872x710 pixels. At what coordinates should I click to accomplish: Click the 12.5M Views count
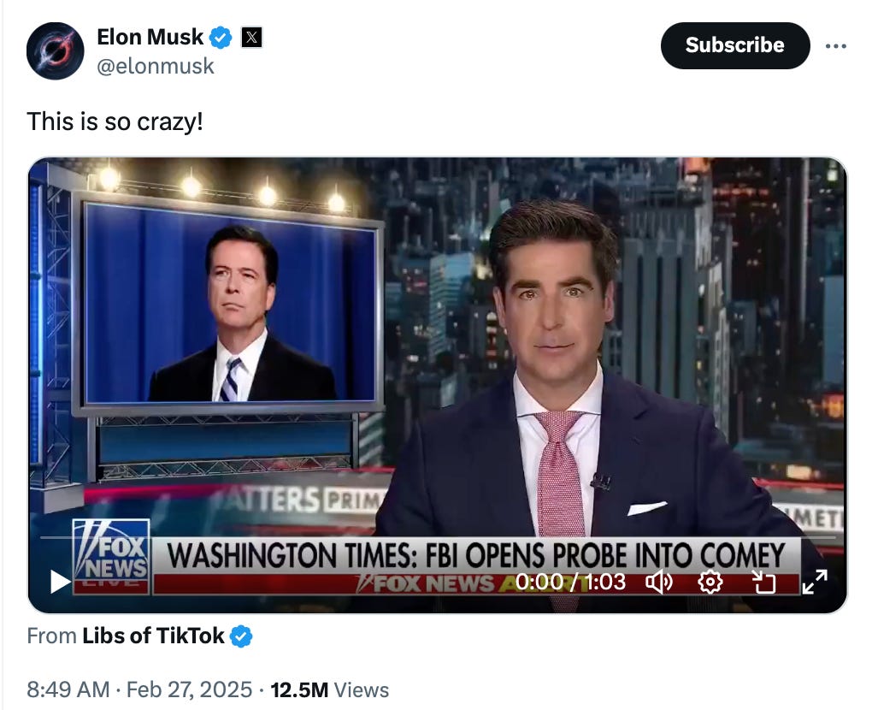[x=330, y=690]
